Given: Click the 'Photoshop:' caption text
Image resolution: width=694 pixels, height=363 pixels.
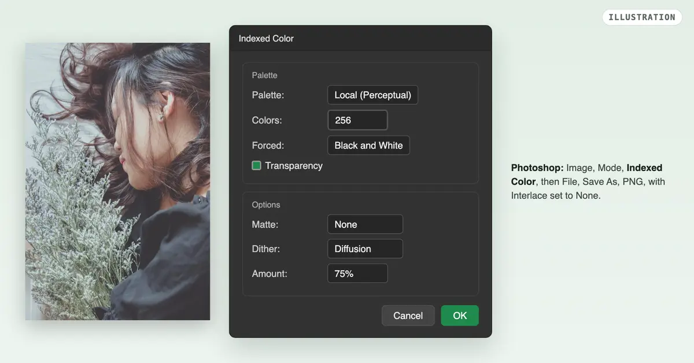Looking at the screenshot, I should click(x=537, y=168).
